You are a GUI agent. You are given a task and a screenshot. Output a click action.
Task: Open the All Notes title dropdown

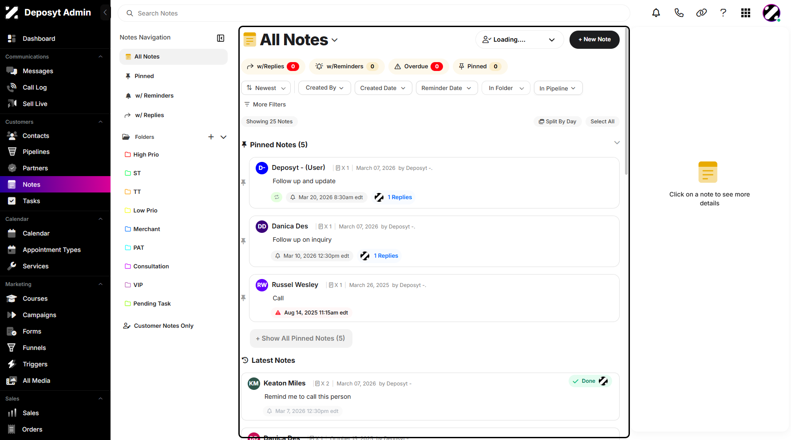[335, 40]
